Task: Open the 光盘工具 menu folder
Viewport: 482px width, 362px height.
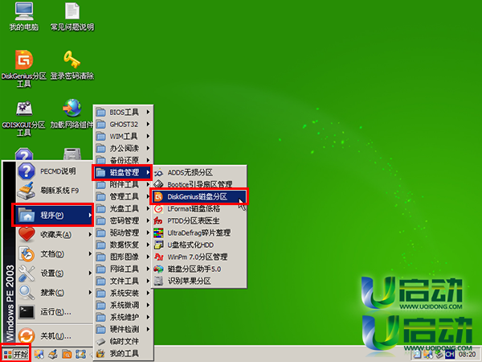Action: 123,208
